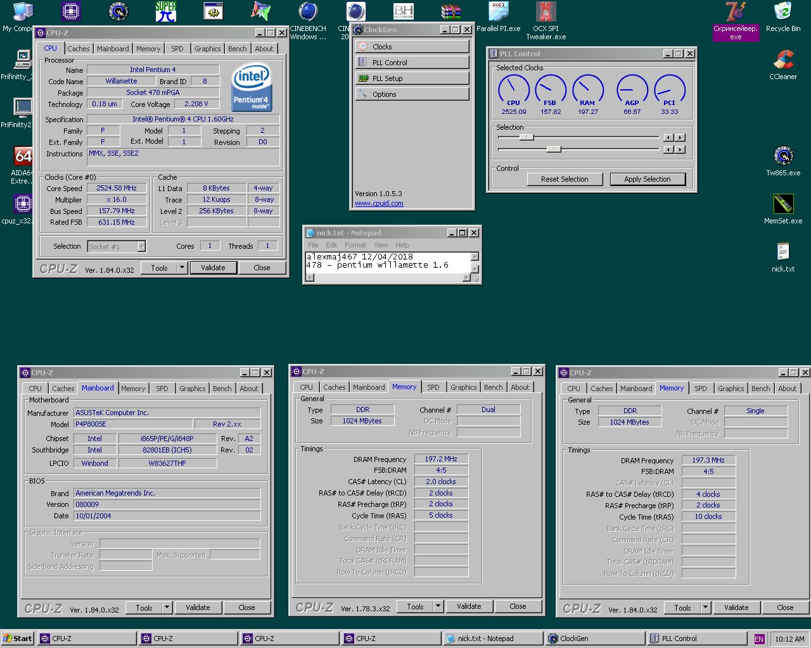Click the FSB clock gauge in PLL Control

point(550,89)
